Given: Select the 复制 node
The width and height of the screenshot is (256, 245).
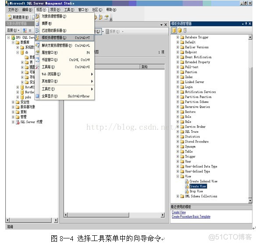Looking at the screenshot, I should (x=23, y=112).
